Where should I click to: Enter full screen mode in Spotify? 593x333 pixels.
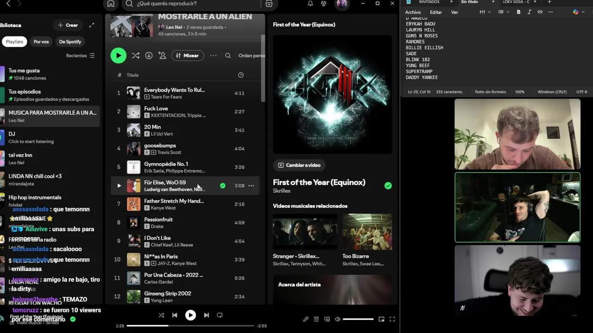pos(392,319)
